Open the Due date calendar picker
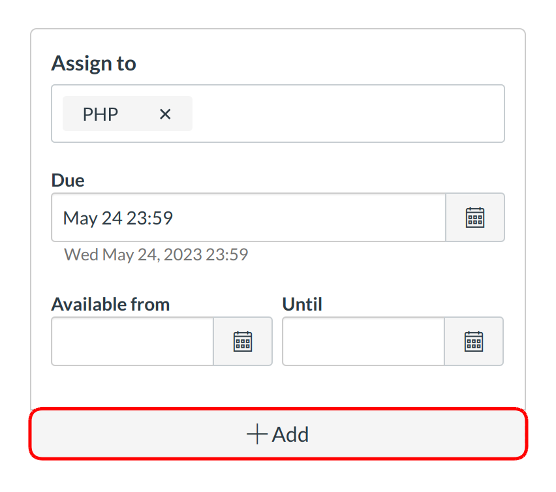 475,217
